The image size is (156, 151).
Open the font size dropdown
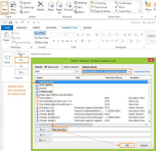(74, 35)
